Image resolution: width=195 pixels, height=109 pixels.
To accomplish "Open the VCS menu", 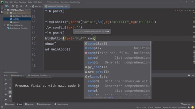I will point(35,2).
